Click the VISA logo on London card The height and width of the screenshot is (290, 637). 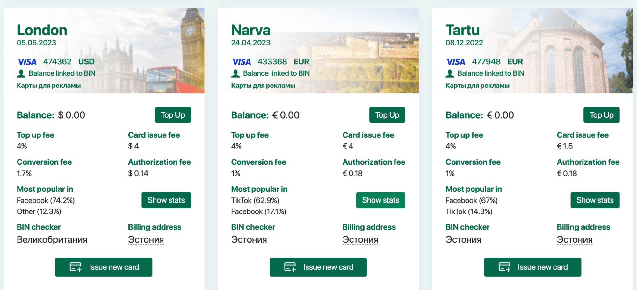(x=27, y=62)
